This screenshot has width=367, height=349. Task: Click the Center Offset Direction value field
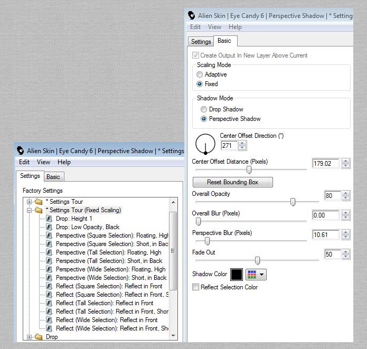point(229,146)
